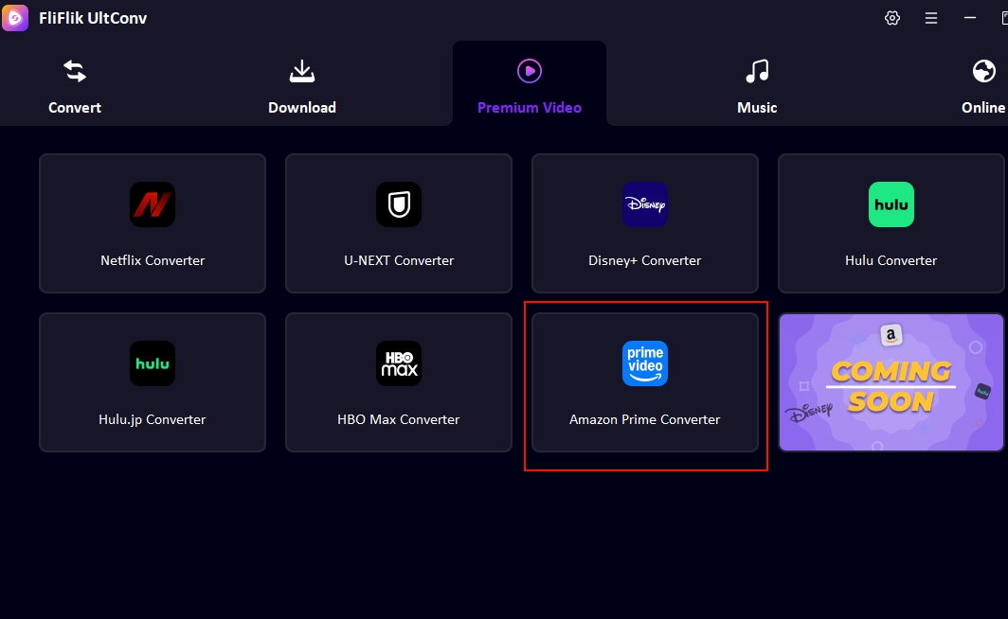Click the Online globe icon
The height and width of the screenshot is (619, 1008).
point(983,70)
